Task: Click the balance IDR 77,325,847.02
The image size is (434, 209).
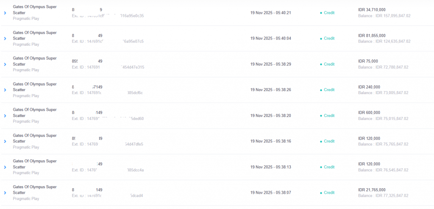Action: [384, 196]
